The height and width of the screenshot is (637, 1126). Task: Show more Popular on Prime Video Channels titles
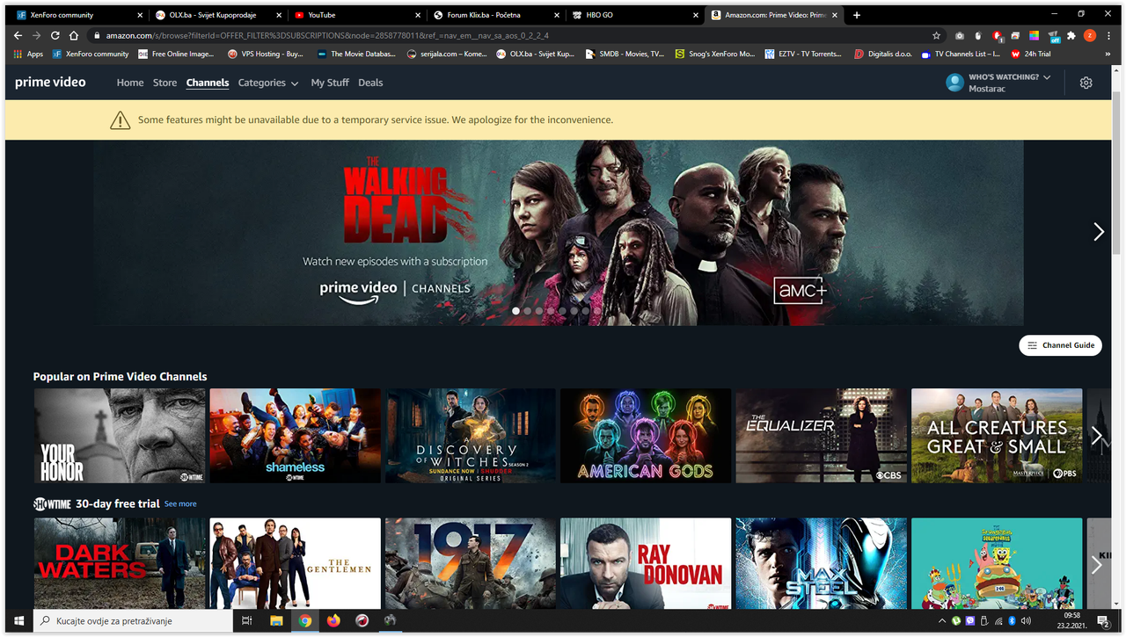pyautogui.click(x=1096, y=436)
